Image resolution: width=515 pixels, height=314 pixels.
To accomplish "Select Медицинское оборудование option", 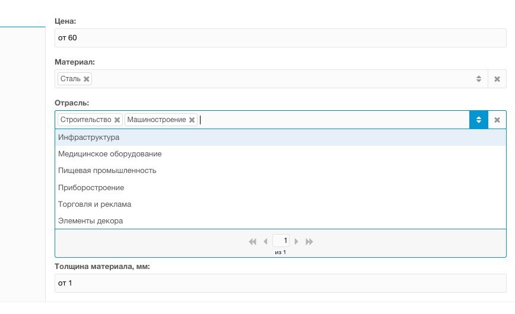I will [x=281, y=154].
